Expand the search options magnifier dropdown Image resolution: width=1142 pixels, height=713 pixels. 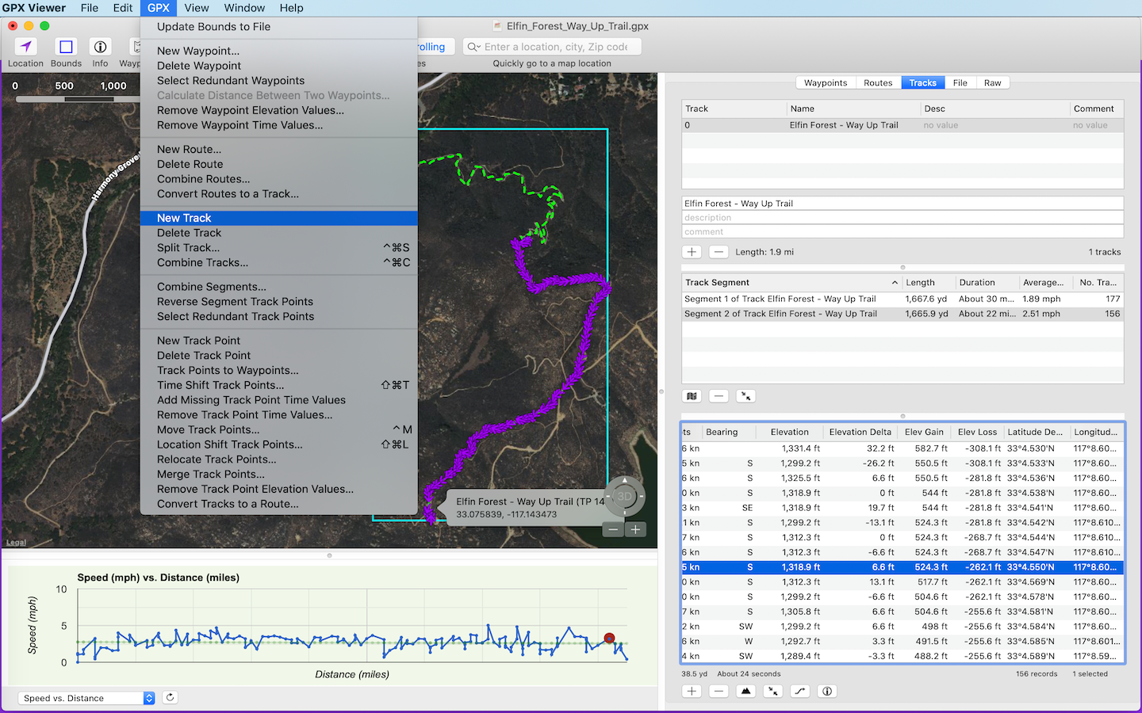473,48
